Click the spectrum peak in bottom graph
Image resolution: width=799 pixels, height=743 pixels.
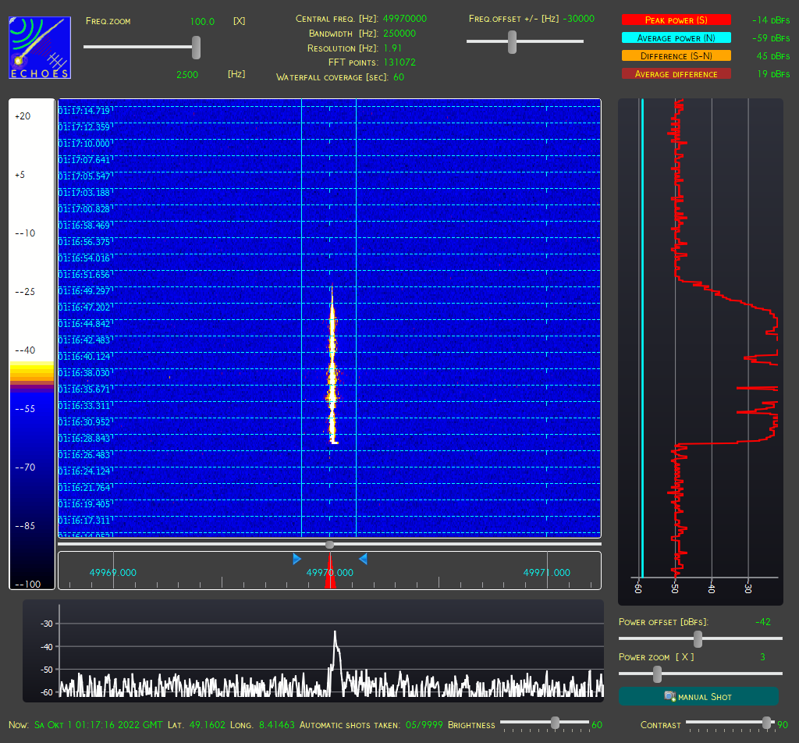pyautogui.click(x=335, y=633)
